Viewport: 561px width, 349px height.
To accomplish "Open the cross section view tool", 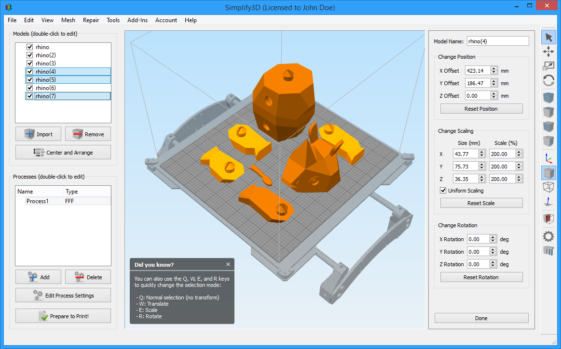I will pos(548,219).
